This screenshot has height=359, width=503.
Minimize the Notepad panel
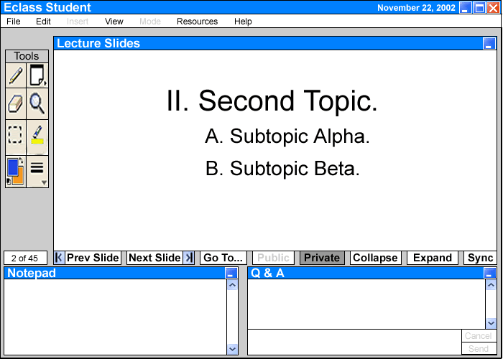tap(230, 274)
